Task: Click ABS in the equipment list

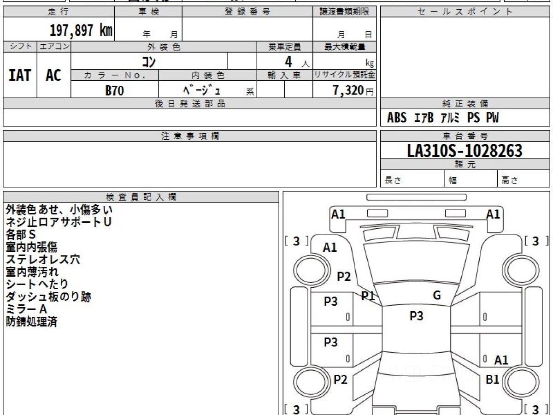Action: point(397,118)
